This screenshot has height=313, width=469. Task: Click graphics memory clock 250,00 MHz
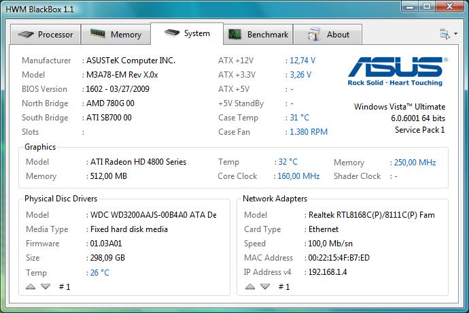click(x=415, y=163)
